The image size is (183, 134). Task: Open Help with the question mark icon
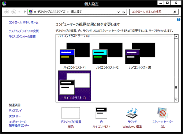pyautogui.click(x=179, y=19)
